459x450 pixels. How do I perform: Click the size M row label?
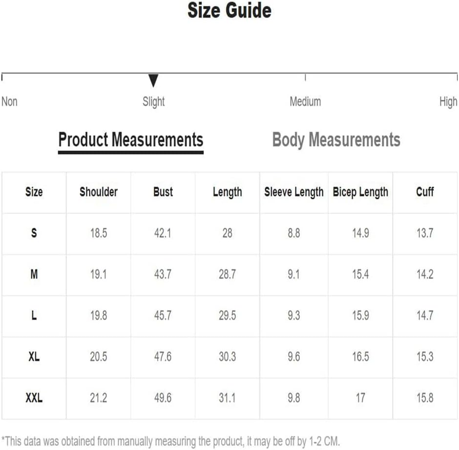pyautogui.click(x=34, y=275)
